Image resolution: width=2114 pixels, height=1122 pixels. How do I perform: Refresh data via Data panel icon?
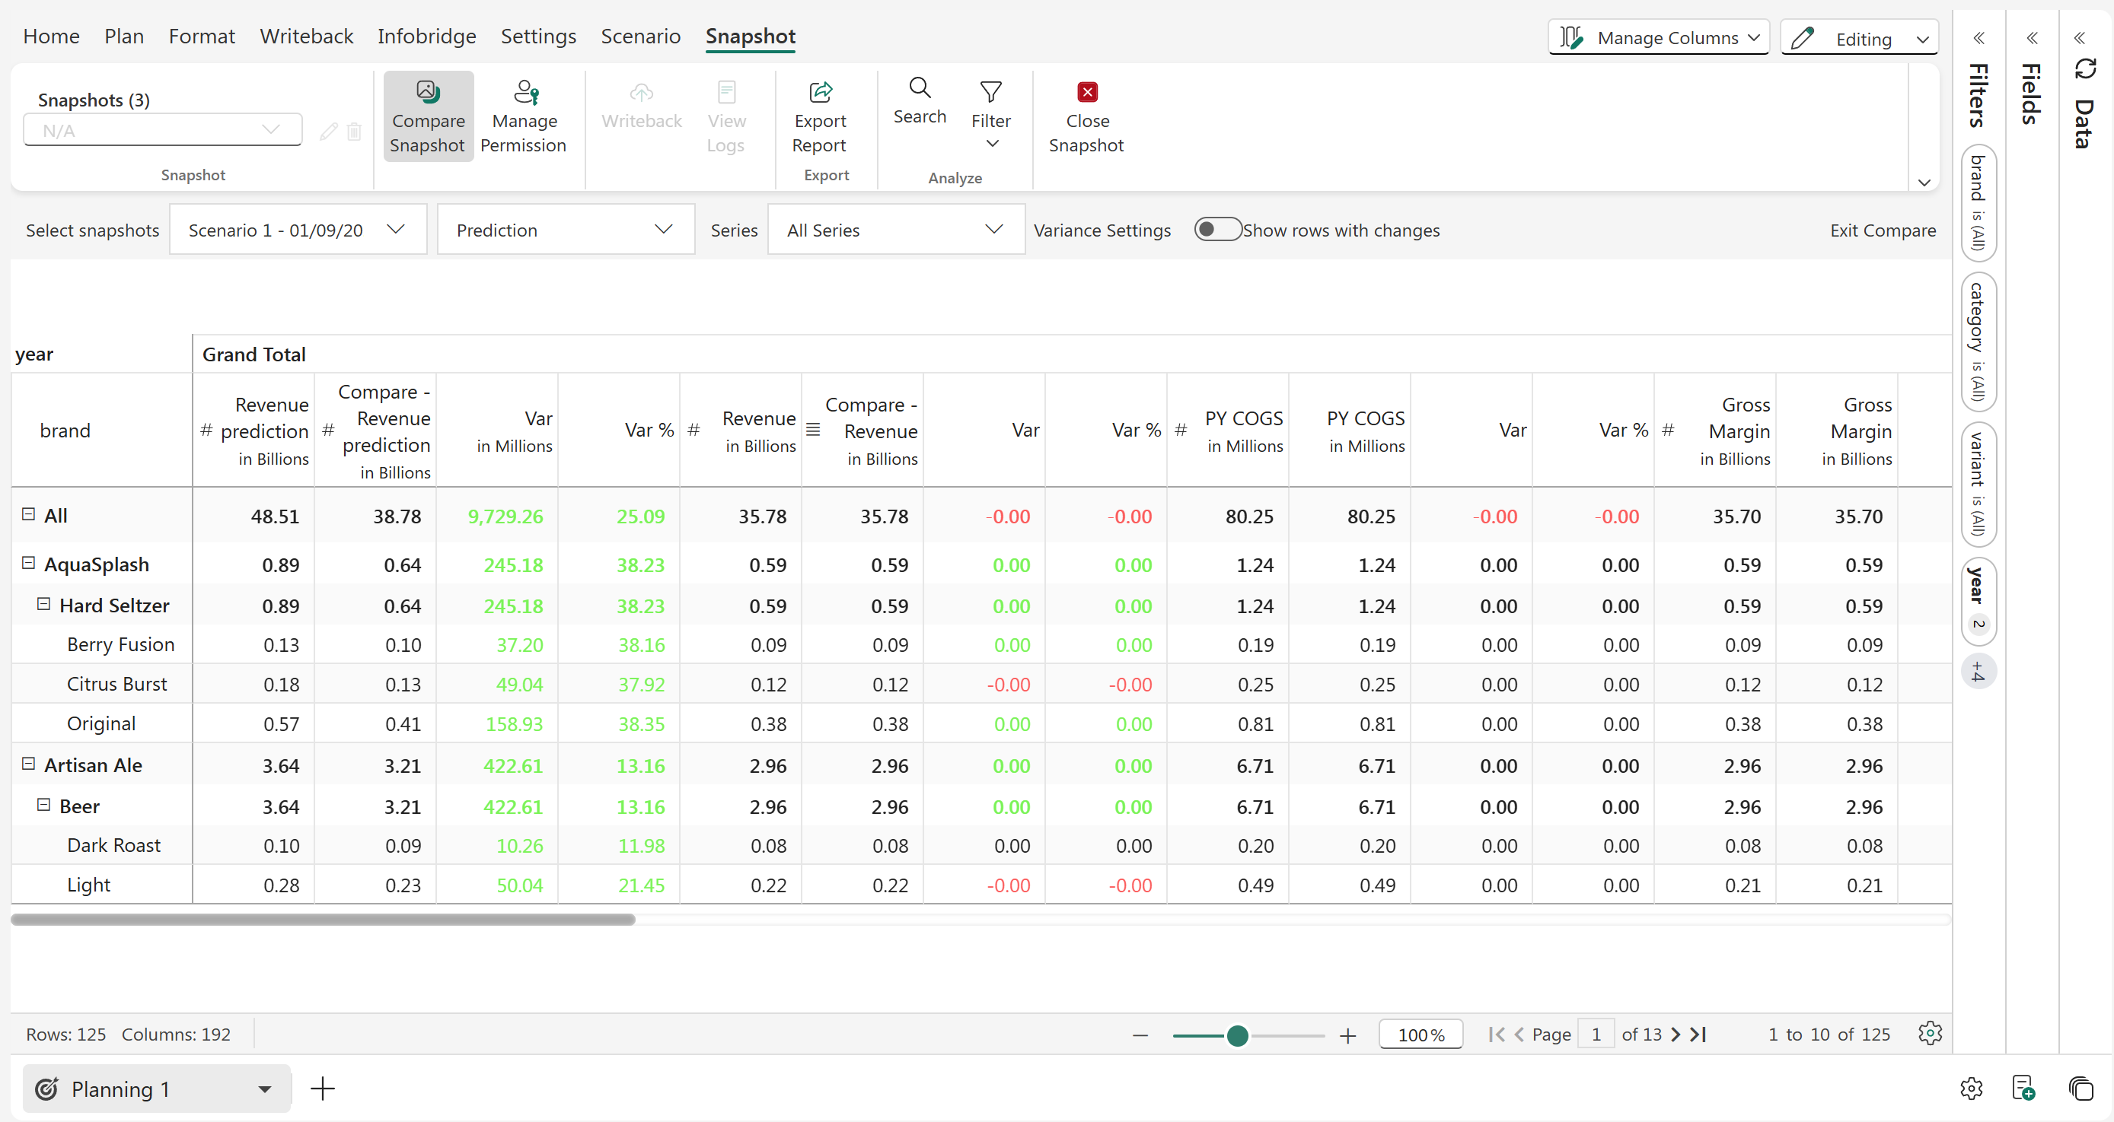coord(2084,69)
